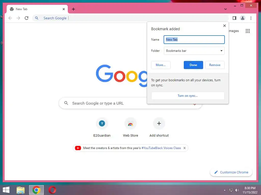
Task: Click the address bar search icon
Action: 37,18
